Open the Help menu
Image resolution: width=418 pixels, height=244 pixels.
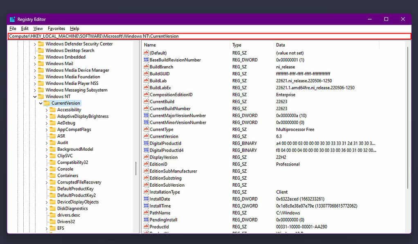click(74, 29)
